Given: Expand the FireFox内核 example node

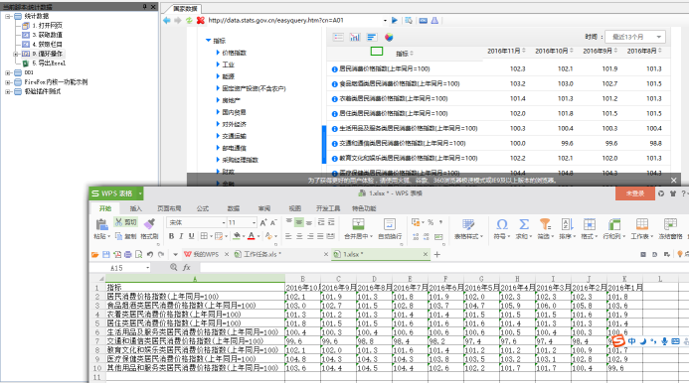Looking at the screenshot, I should click(8, 82).
